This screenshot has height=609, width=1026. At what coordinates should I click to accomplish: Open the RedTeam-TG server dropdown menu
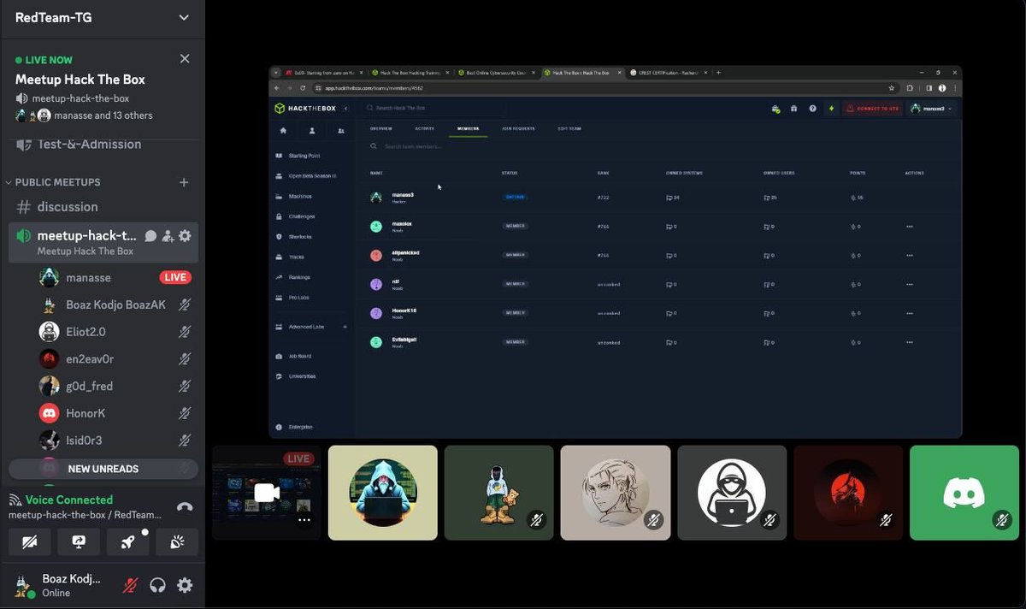(x=184, y=17)
